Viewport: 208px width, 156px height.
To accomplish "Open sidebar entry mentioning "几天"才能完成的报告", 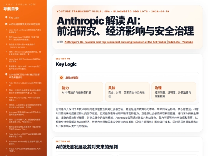I will point(25,121).
